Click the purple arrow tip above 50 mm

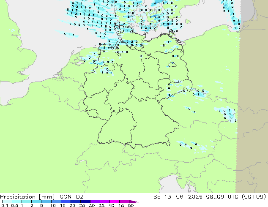134,202
